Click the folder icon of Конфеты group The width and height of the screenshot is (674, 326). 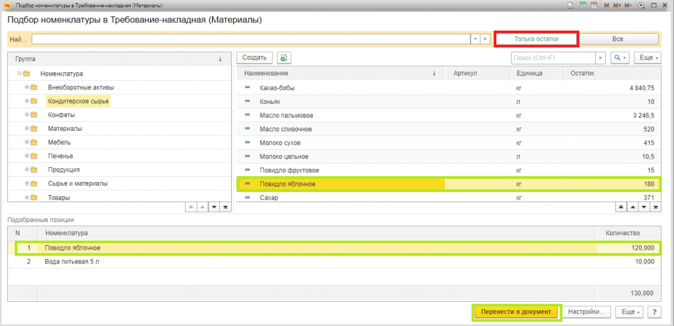click(34, 115)
